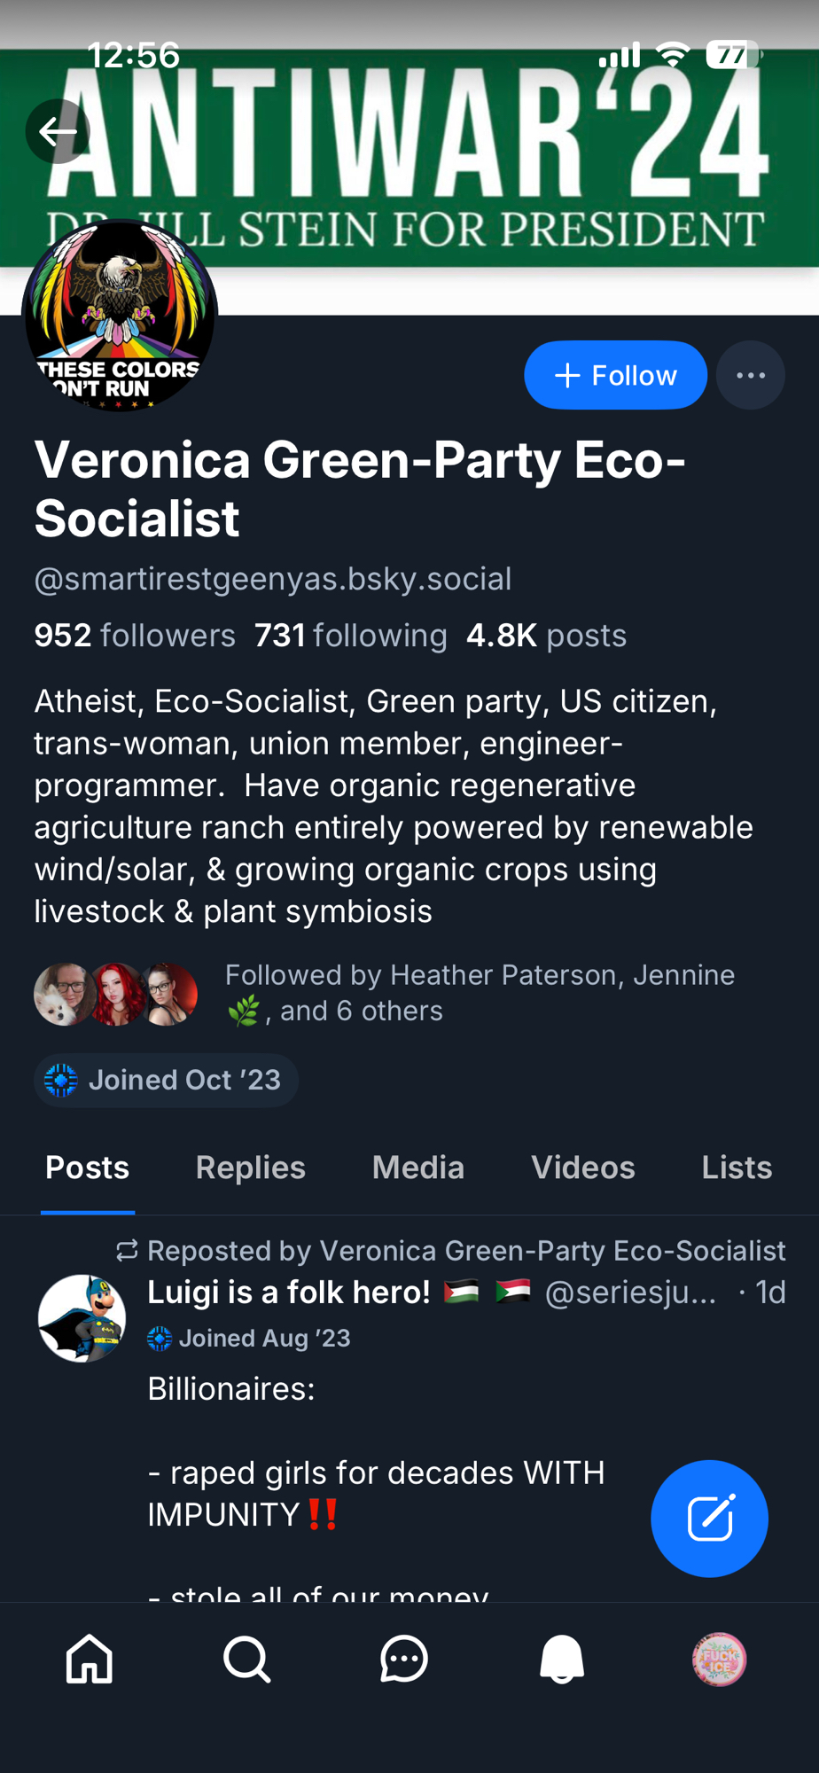Switch to the Replies tab
The height and width of the screenshot is (1773, 819).
click(250, 1168)
